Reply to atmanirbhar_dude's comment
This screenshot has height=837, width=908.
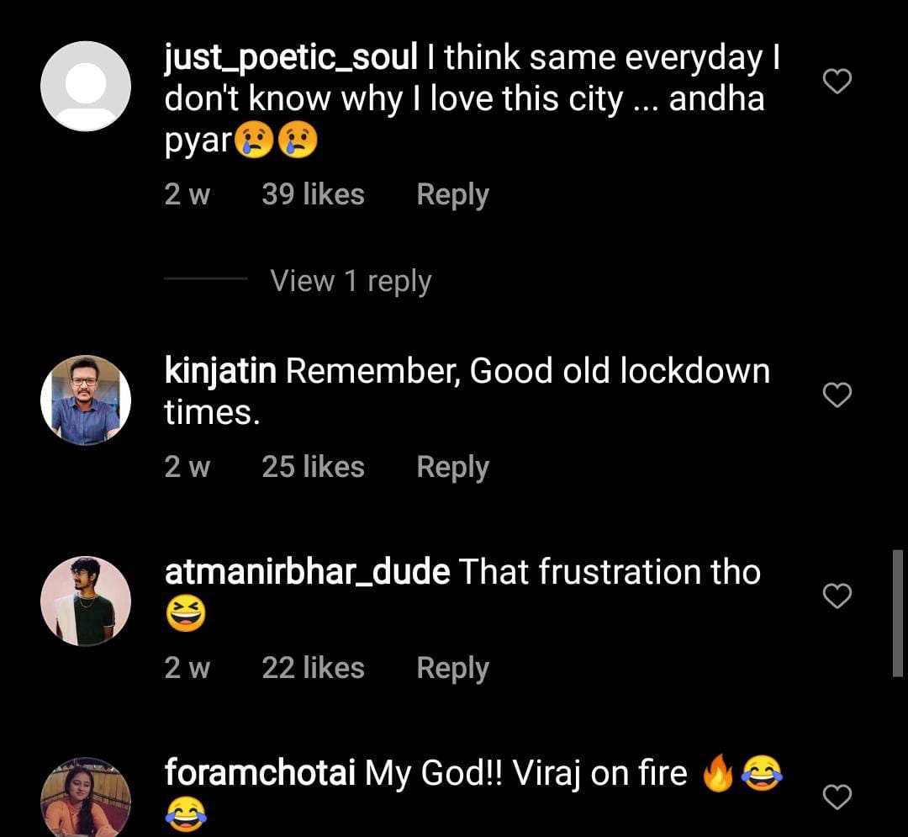[452, 669]
